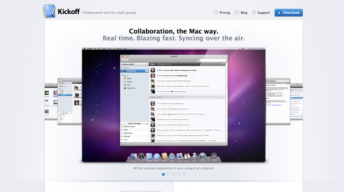Screen dimensions: 344x192
Task: Select the third carousel dot
Action: tap(174, 174)
